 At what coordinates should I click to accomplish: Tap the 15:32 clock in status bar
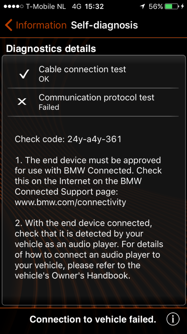(94, 7)
